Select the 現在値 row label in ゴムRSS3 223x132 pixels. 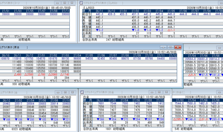point(87,27)
